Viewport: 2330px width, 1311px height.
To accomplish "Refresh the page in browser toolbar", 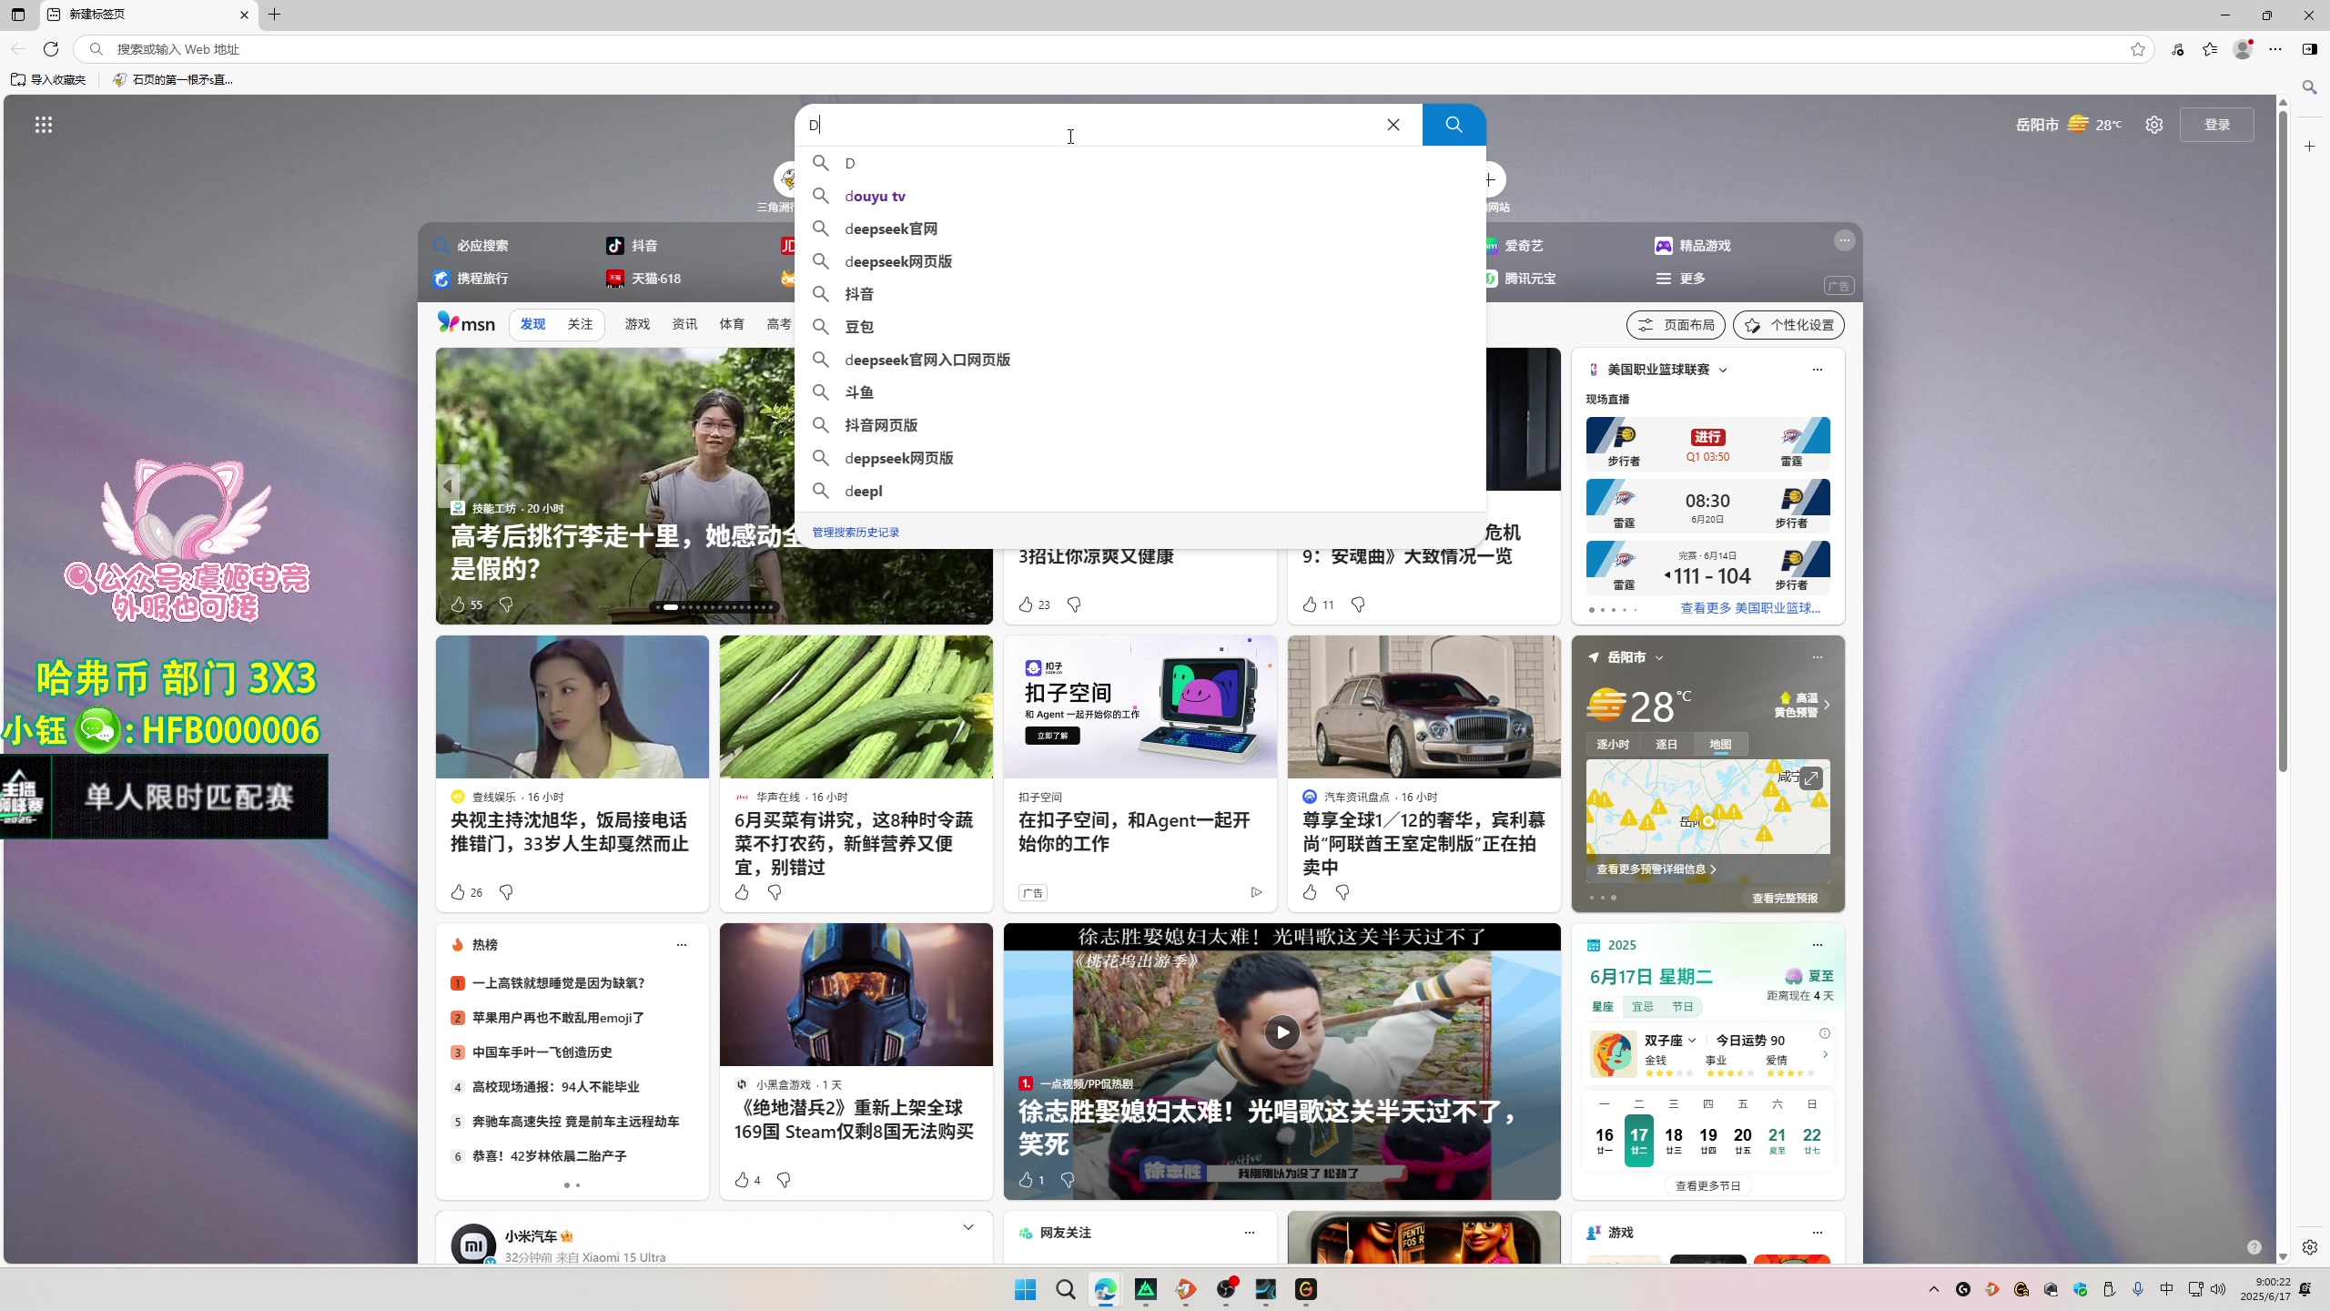I will pos(51,49).
